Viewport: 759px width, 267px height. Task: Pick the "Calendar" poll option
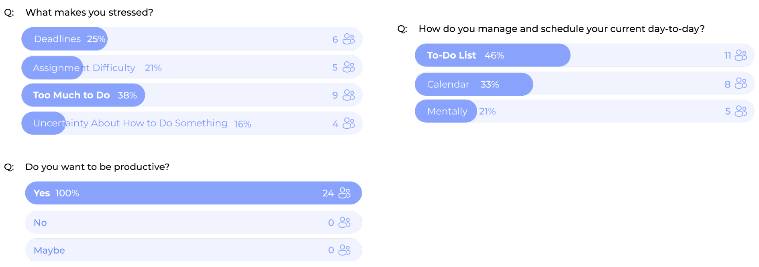[448, 84]
